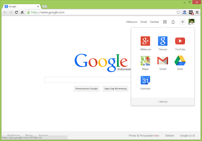The image size is (202, 141).
Task: Open Kalender from the apps panel
Action: (x=145, y=80)
